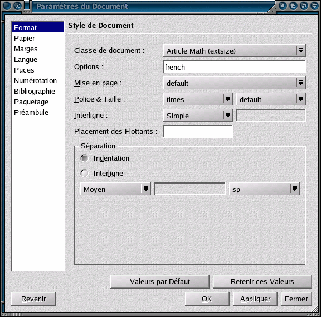Click the disabled Interligne value field
321x317 pixels.
point(271,116)
